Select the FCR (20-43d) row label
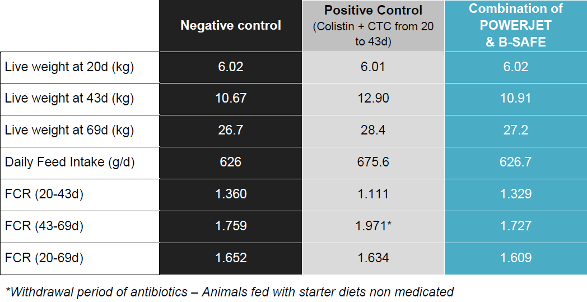The width and height of the screenshot is (587, 302). coord(44,194)
